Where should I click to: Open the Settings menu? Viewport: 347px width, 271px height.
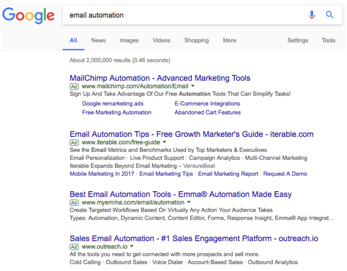(x=298, y=40)
